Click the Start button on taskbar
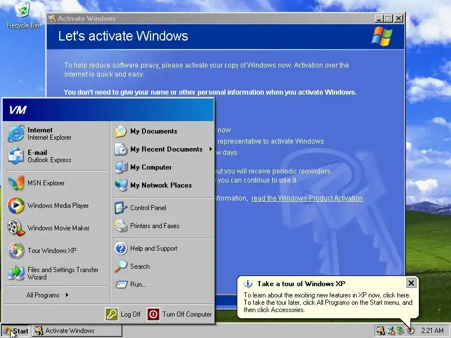The height and width of the screenshot is (338, 451). tap(16, 331)
